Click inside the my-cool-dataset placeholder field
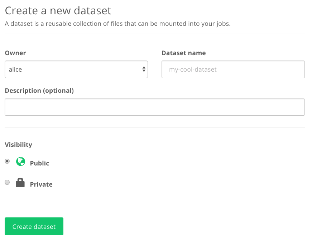Screen dimensions: 312x250 (x=233, y=69)
